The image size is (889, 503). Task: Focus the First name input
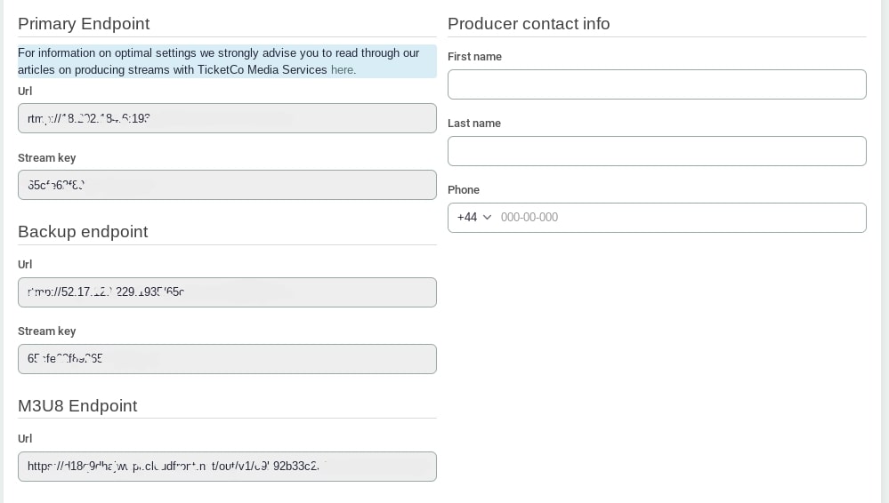point(657,84)
